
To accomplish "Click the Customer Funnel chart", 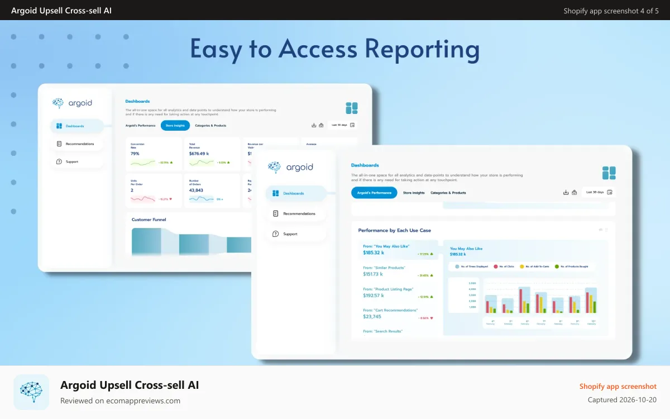I will [192, 241].
